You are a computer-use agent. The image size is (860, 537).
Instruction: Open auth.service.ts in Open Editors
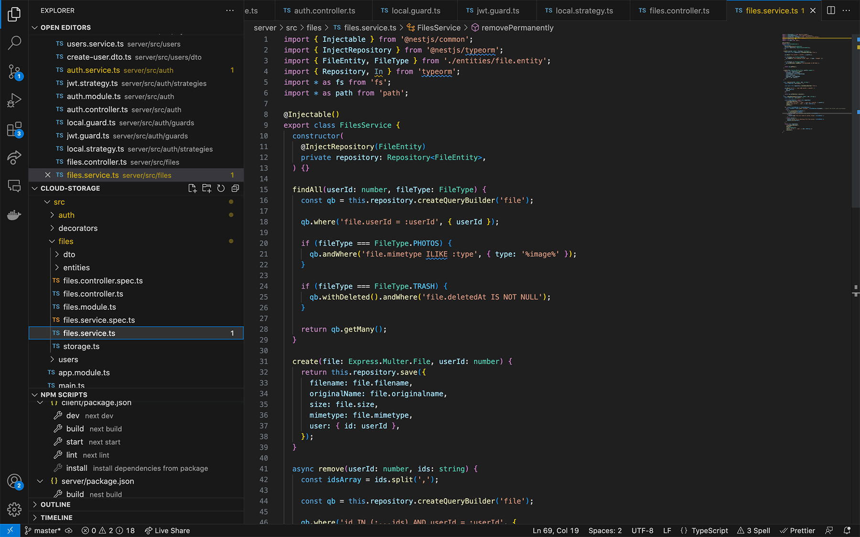[136, 70]
